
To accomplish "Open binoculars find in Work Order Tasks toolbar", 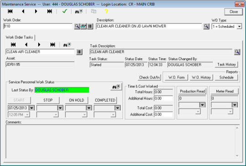I will pyautogui.click(x=67, y=45).
